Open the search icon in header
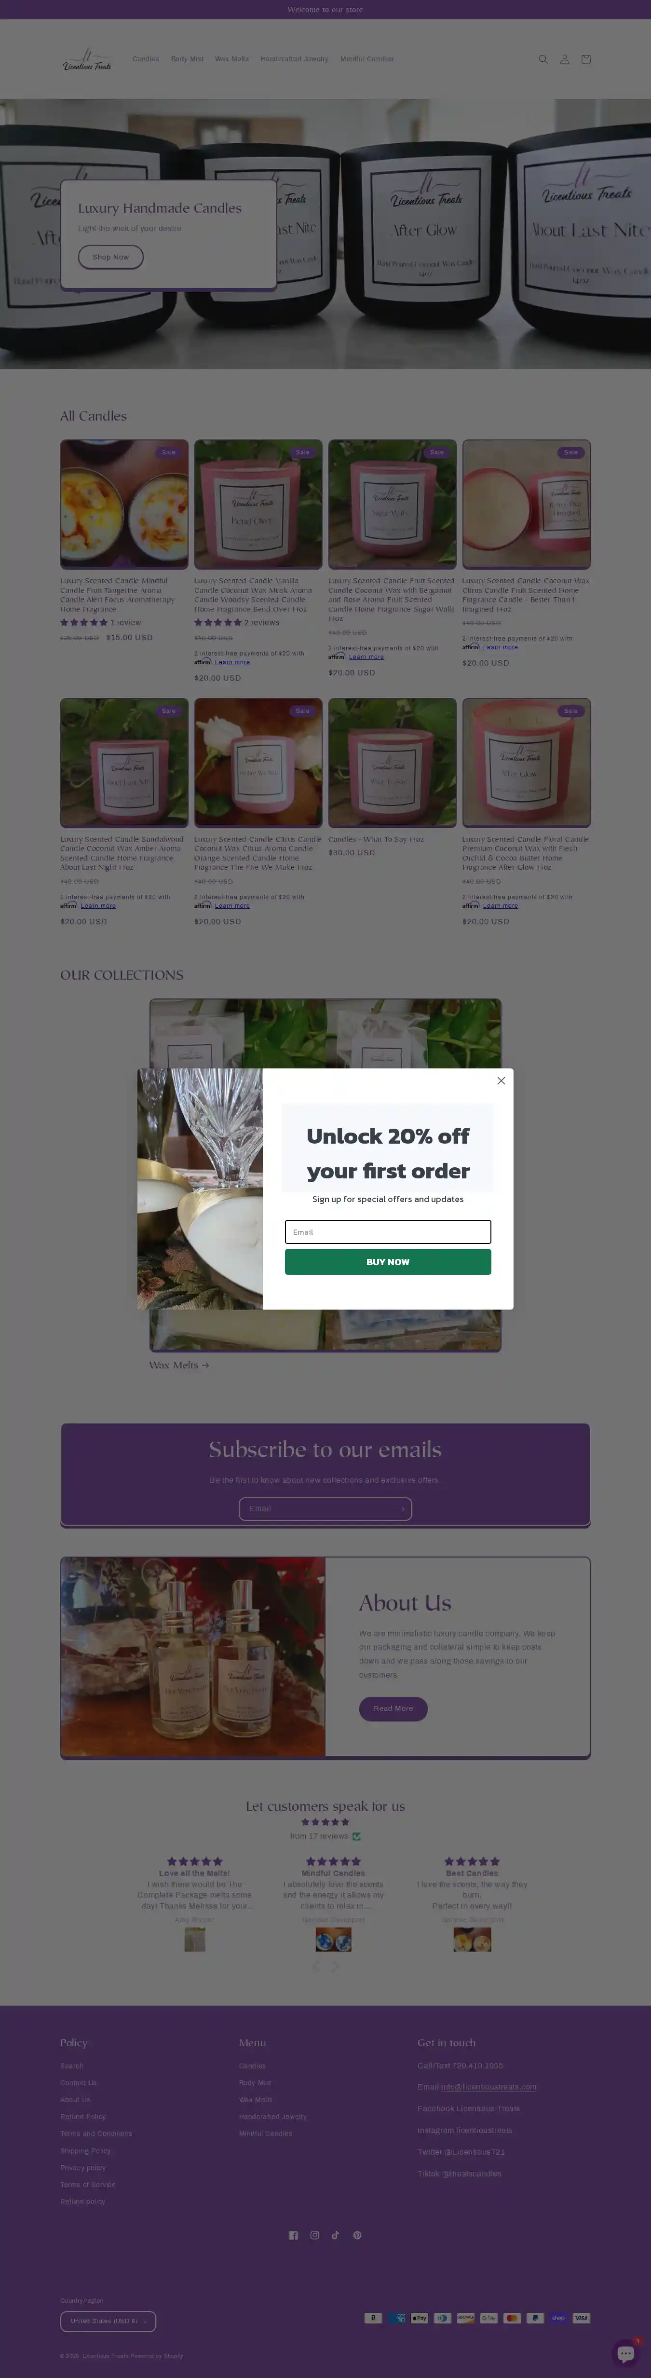Viewport: 651px width, 2378px height. (543, 59)
